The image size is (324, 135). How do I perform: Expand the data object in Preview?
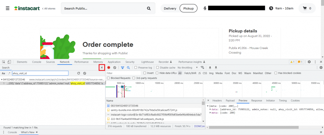pos(210,109)
